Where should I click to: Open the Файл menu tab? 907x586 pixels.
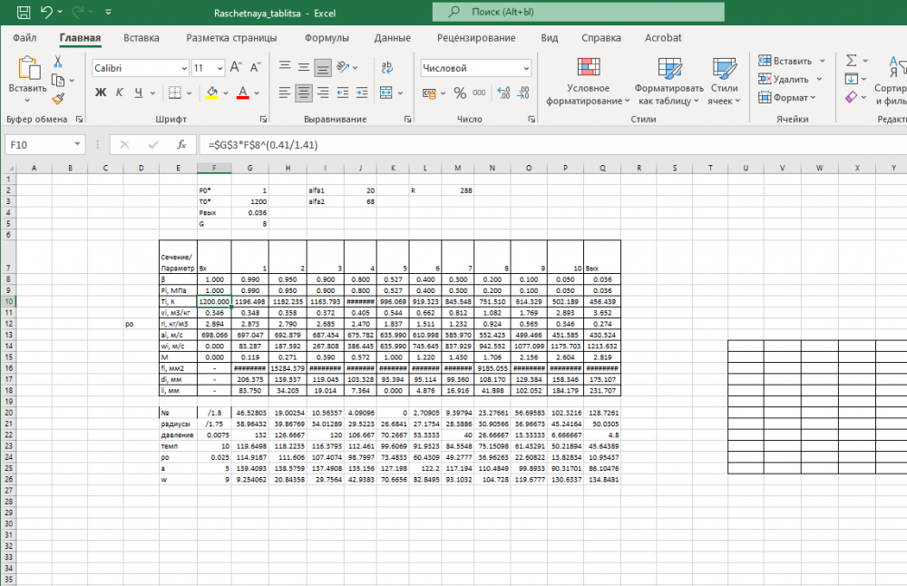click(x=24, y=38)
